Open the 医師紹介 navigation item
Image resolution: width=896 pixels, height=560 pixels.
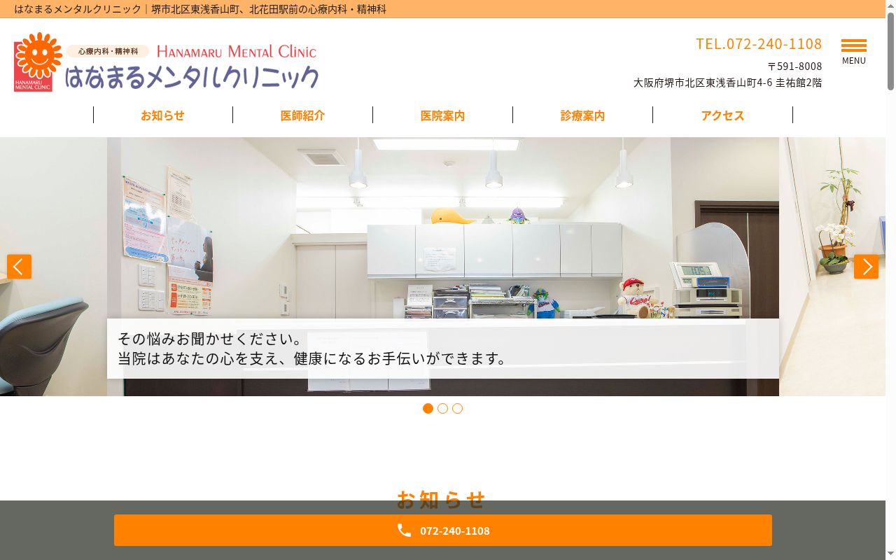click(302, 115)
